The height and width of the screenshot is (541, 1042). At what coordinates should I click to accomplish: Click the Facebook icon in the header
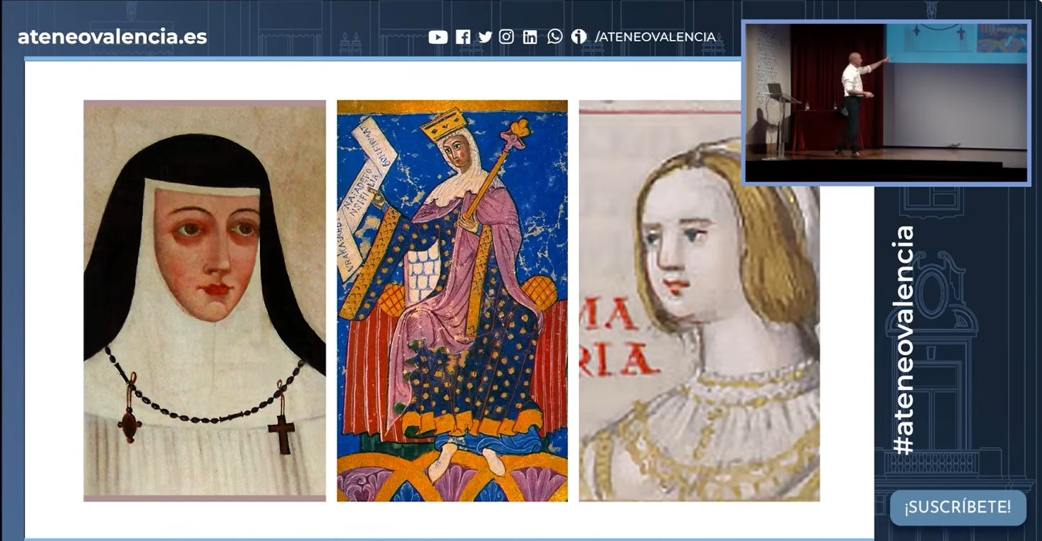pos(463,37)
